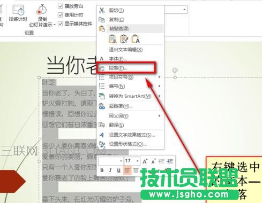Viewport: 262px width, 203px height.
Task: Click increase list level icon
Action: point(170,161)
